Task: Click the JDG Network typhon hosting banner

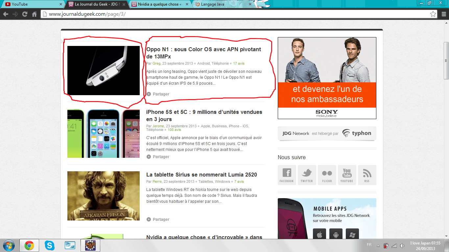Action: pyautogui.click(x=327, y=134)
